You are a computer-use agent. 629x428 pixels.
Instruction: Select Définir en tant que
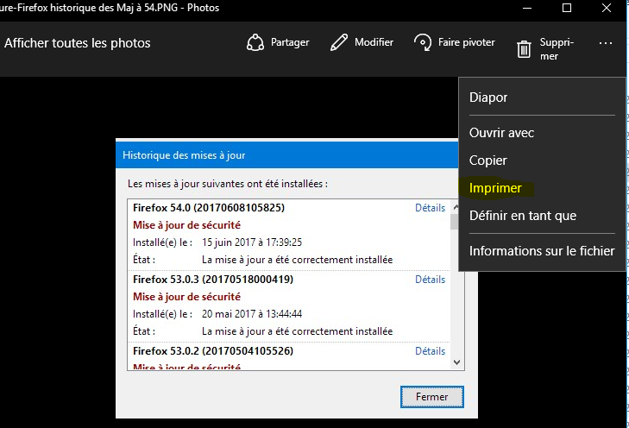[523, 216]
